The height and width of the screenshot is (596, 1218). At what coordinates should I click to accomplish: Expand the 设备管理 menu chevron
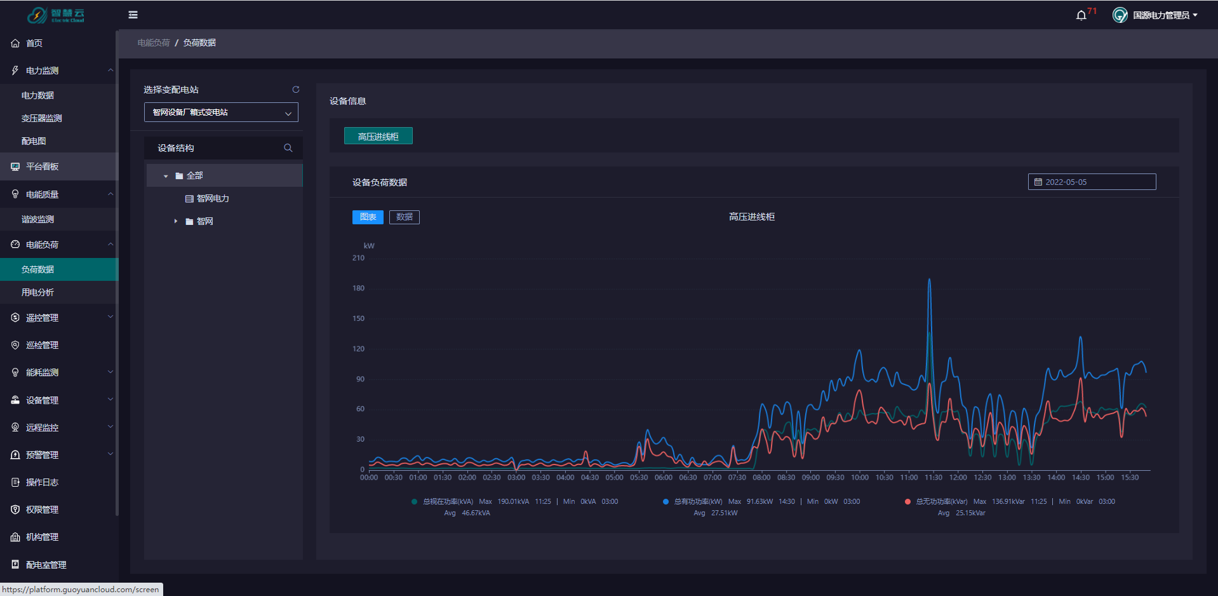110,400
